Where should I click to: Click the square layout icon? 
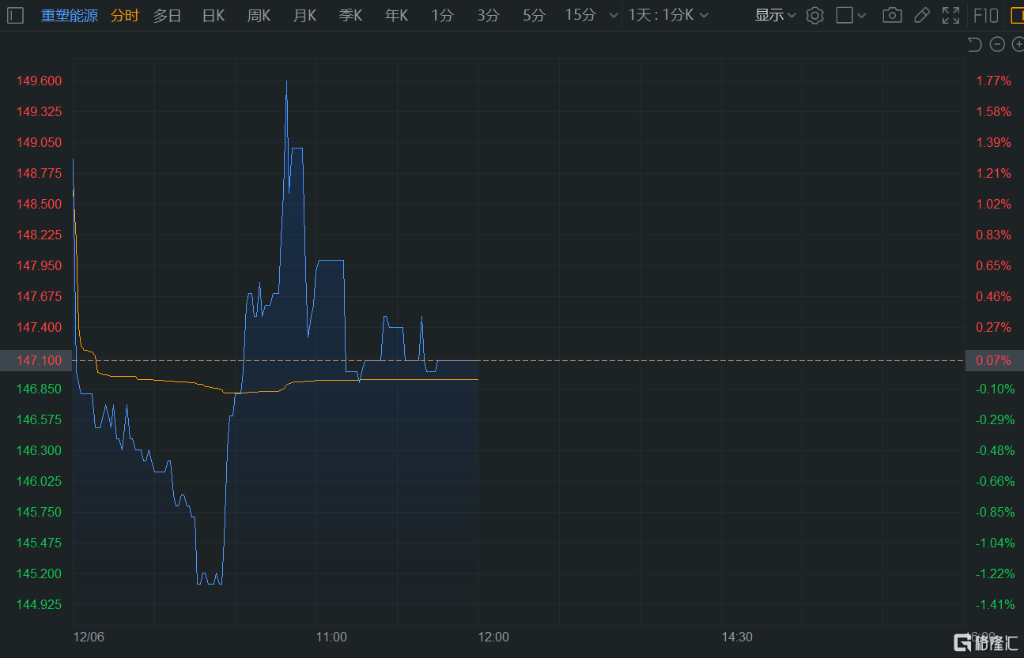click(x=845, y=15)
